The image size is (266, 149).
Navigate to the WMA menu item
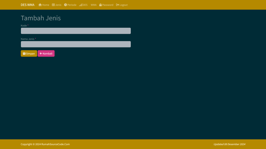point(94,5)
